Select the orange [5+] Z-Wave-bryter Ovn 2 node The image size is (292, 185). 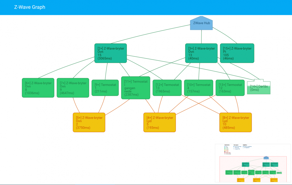(x=89, y=123)
